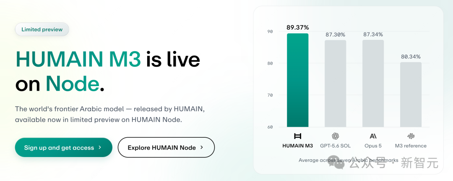Click the HUMAIN M3 headline text
Image resolution: width=453 pixels, height=181 pixels.
[x=78, y=59]
